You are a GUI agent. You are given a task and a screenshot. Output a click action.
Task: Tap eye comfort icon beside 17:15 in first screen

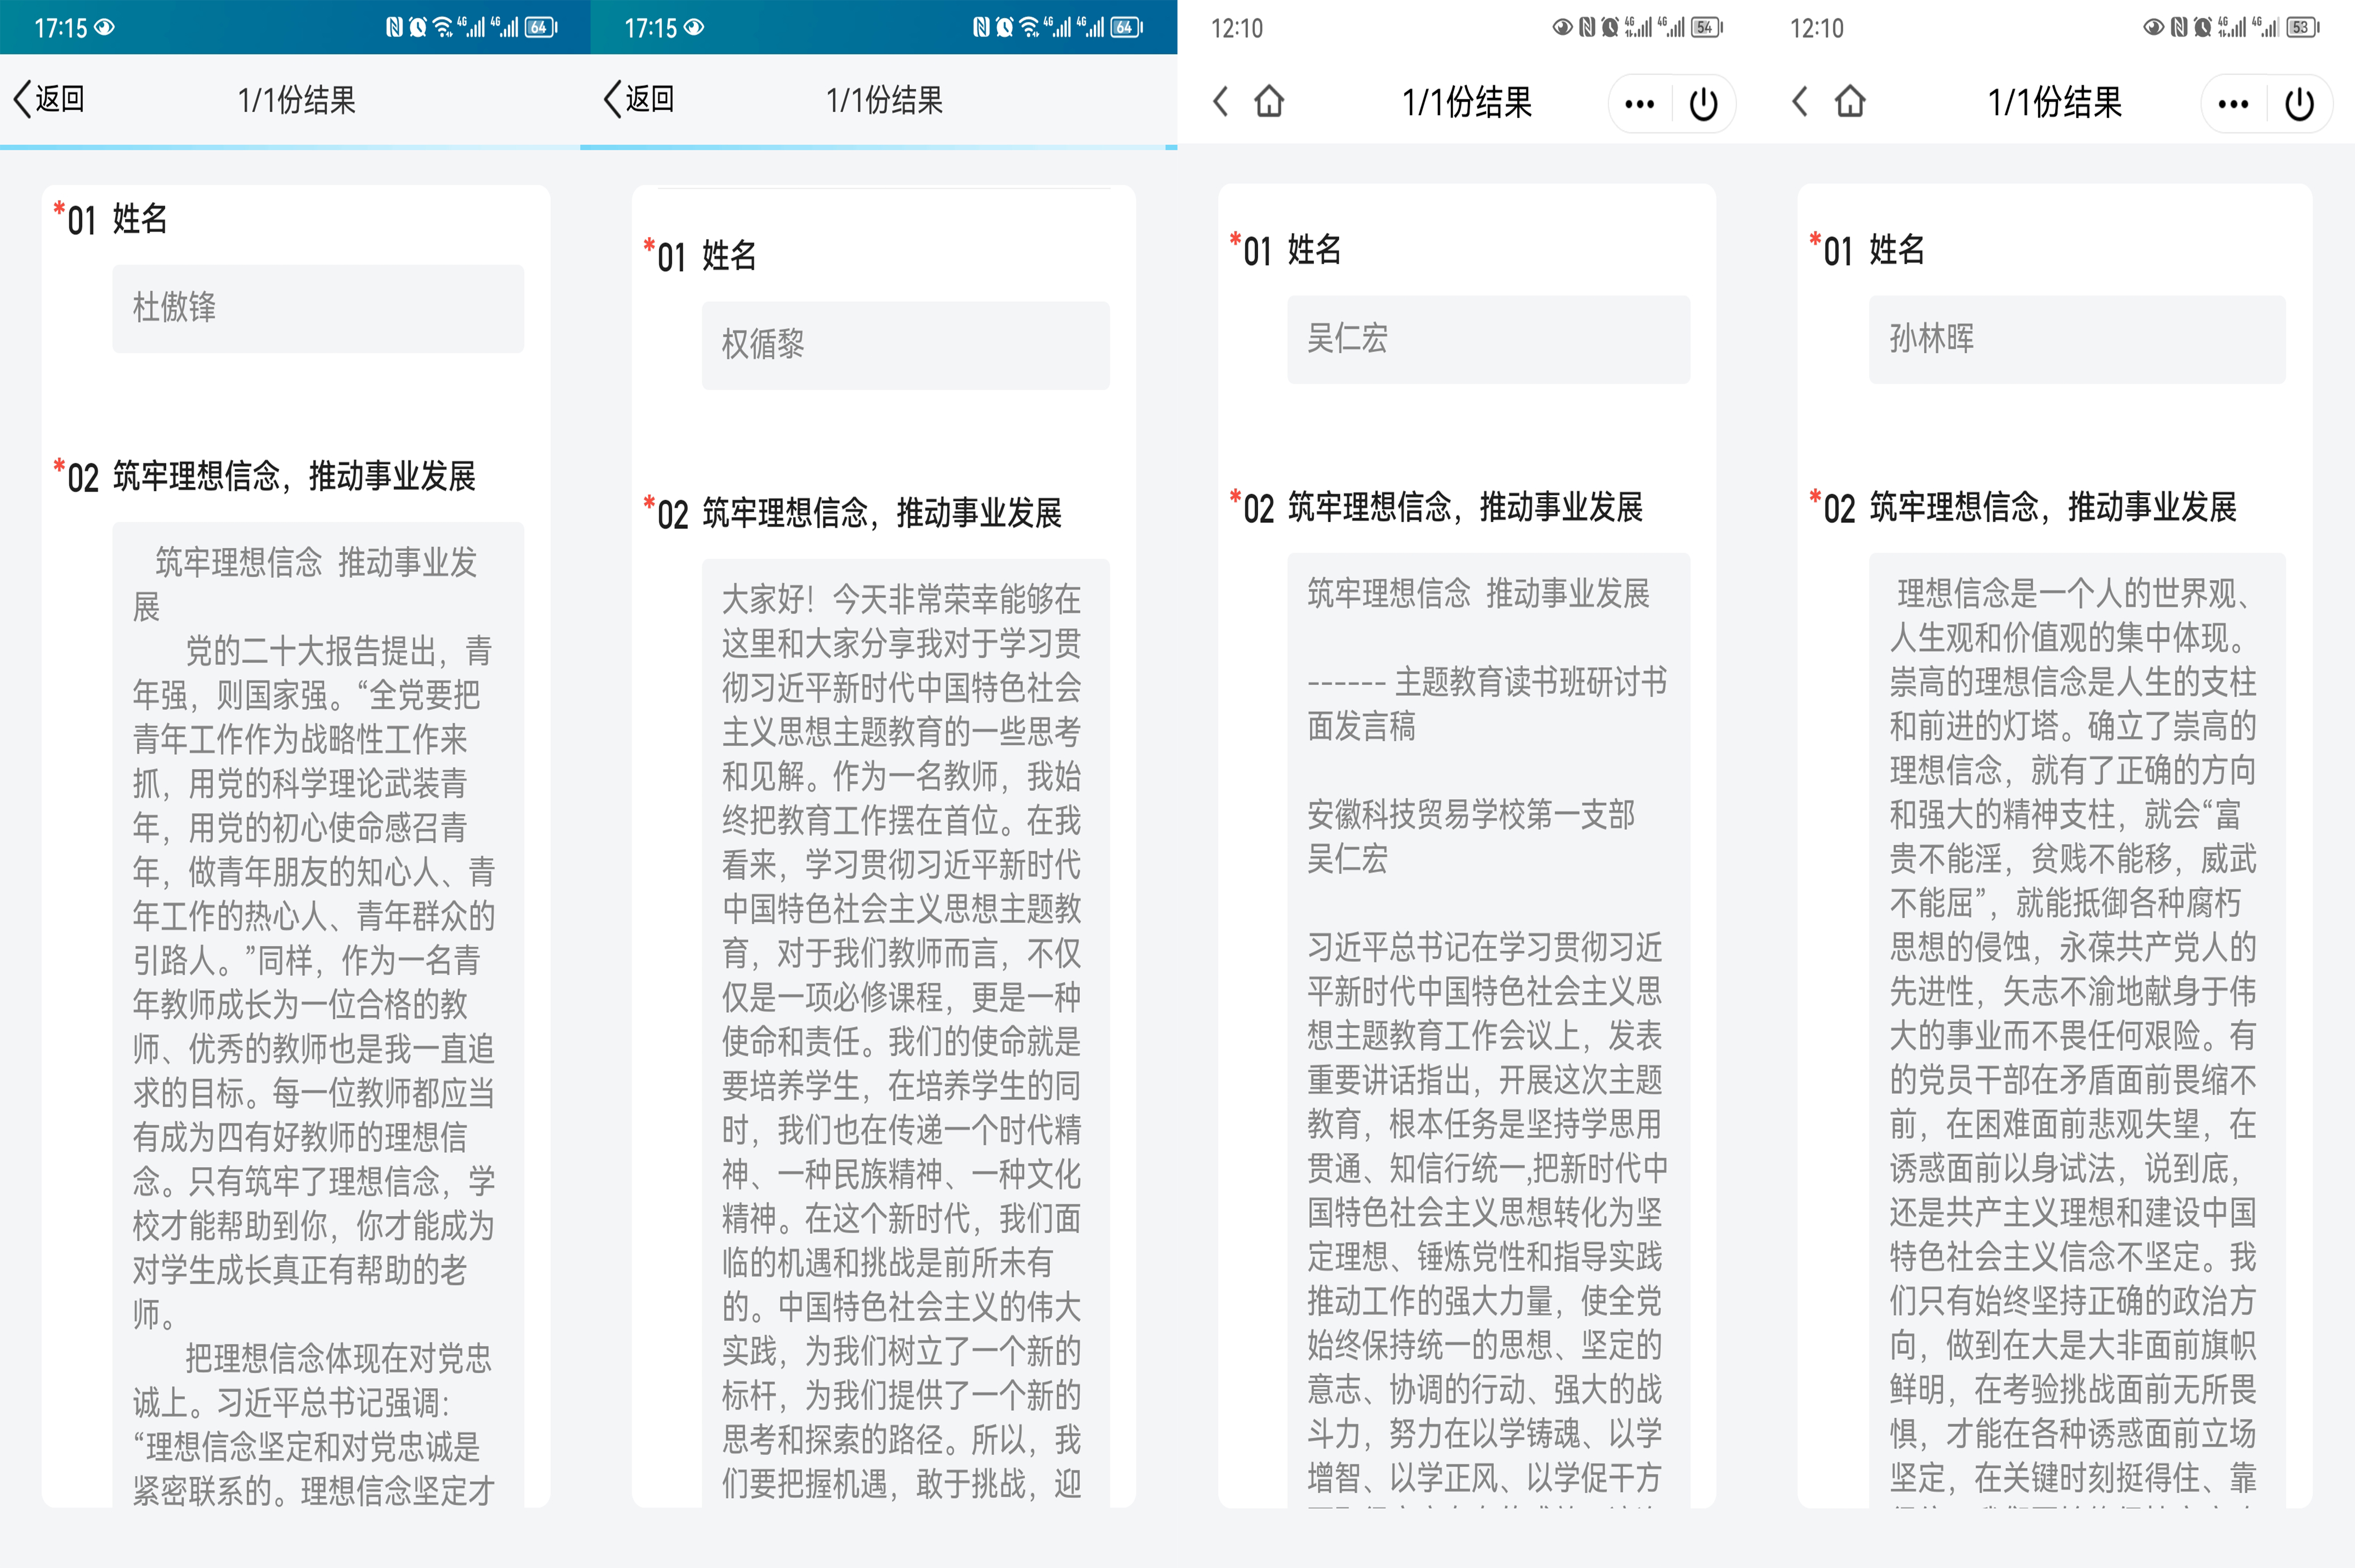[x=104, y=27]
